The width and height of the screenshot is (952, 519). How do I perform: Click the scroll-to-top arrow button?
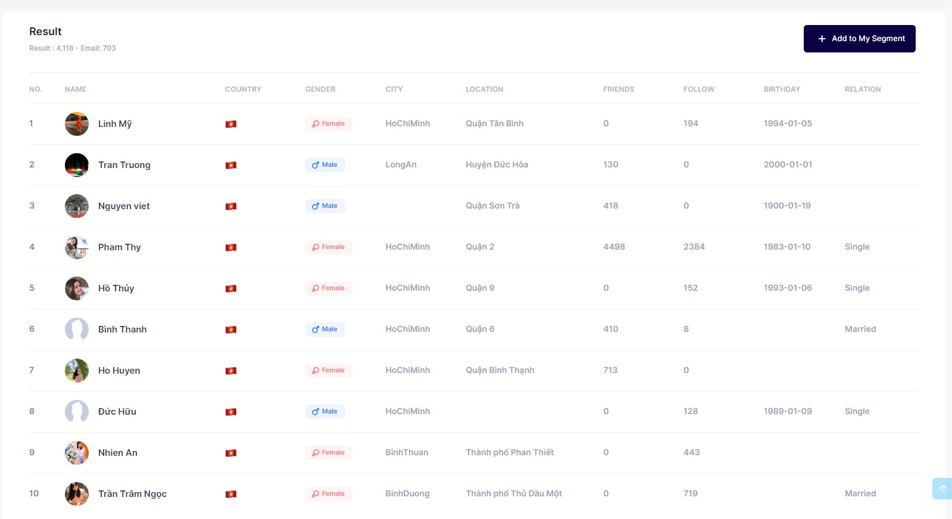tap(942, 489)
